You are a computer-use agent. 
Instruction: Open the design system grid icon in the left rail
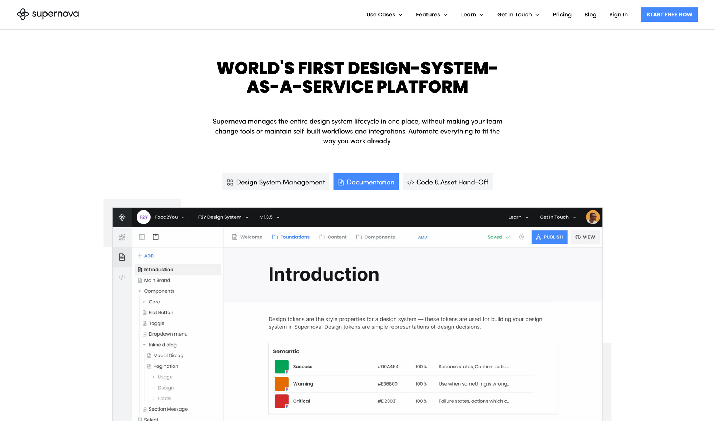pos(122,237)
